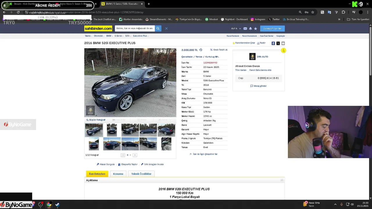Click the volume icon in system tray

[x=352, y=204]
